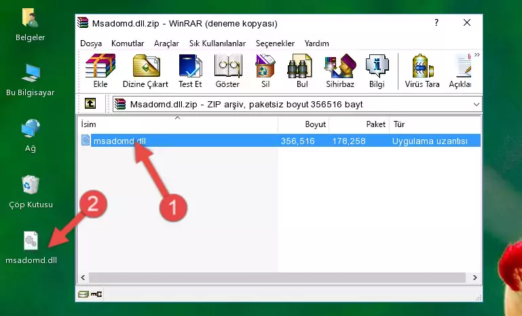Open the Yardım menu
Viewport: 522px width, 316px height.
click(x=316, y=43)
